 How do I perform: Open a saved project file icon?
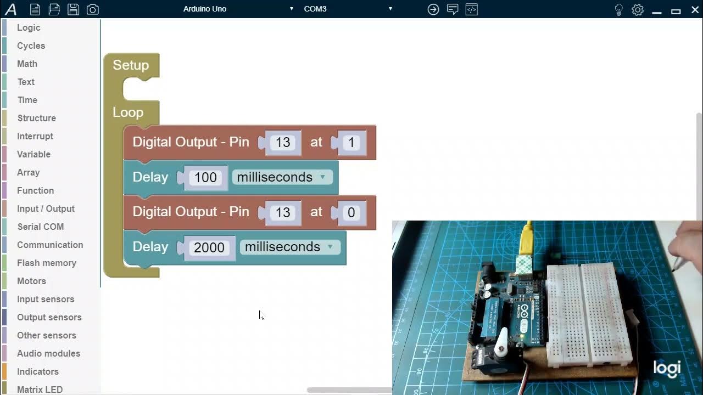54,9
